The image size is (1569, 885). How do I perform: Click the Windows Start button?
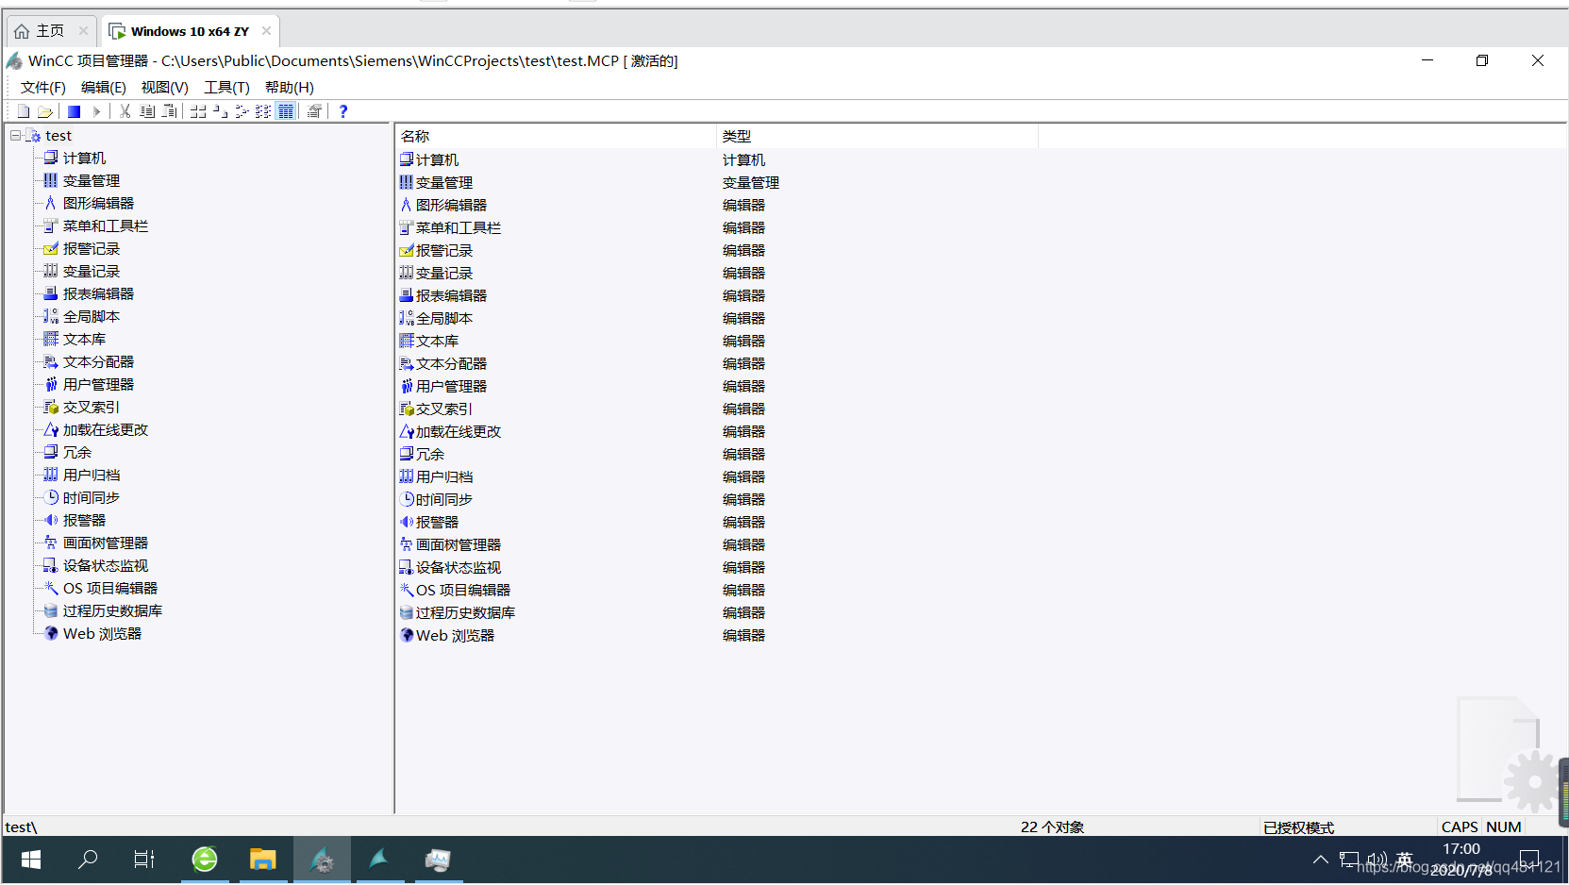[x=30, y=860]
